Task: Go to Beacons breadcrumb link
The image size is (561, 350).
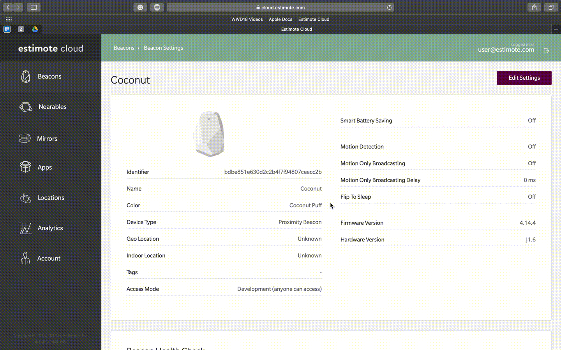Action: tap(124, 48)
